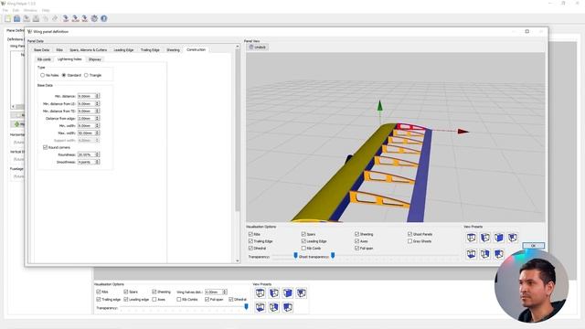Toggle the Round corners checkbox

(45, 147)
